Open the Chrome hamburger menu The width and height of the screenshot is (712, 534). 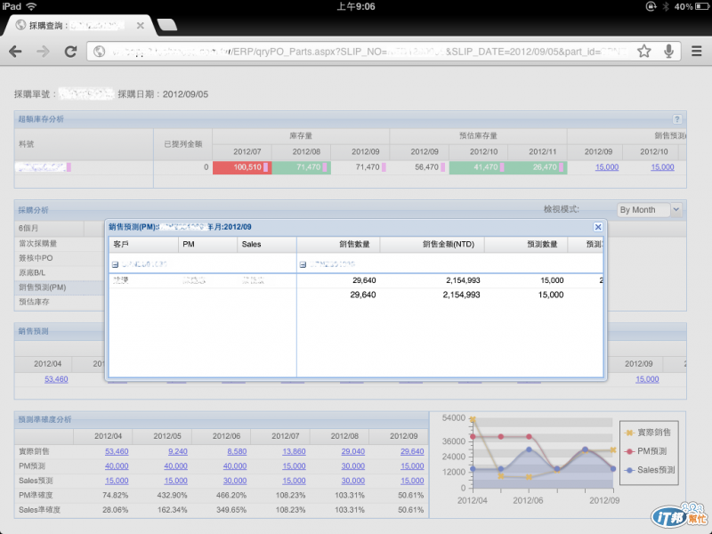coord(697,52)
